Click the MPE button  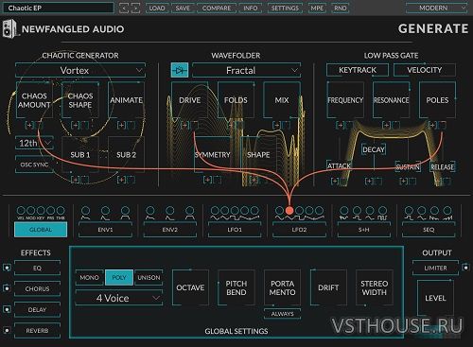pyautogui.click(x=317, y=8)
